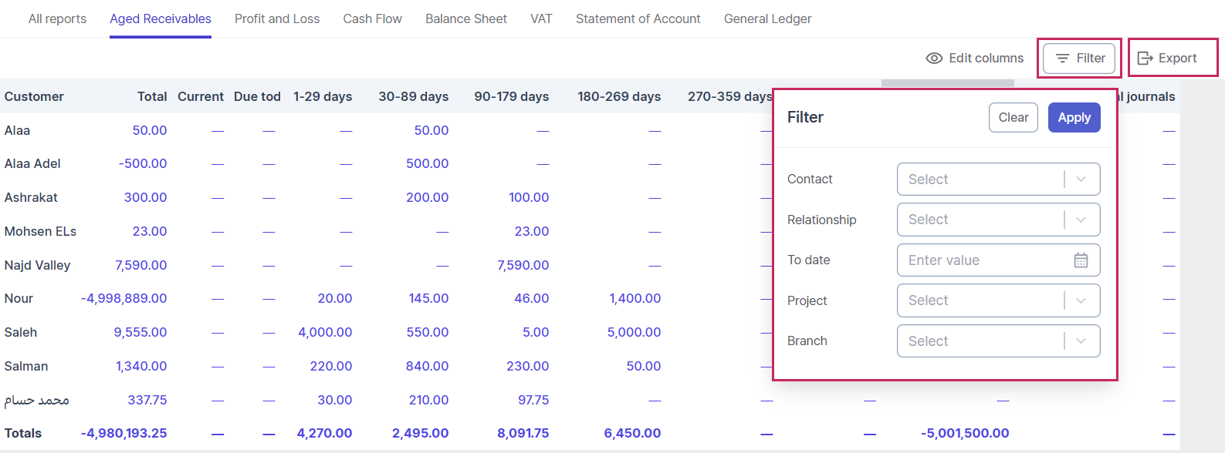Expand the Project dropdown
This screenshot has height=453, width=1225.
pos(997,300)
